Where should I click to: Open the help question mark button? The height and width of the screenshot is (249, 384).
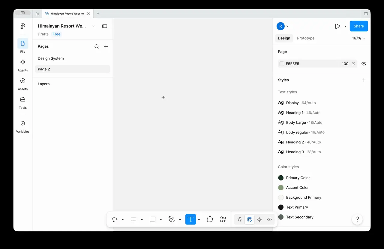pyautogui.click(x=357, y=219)
